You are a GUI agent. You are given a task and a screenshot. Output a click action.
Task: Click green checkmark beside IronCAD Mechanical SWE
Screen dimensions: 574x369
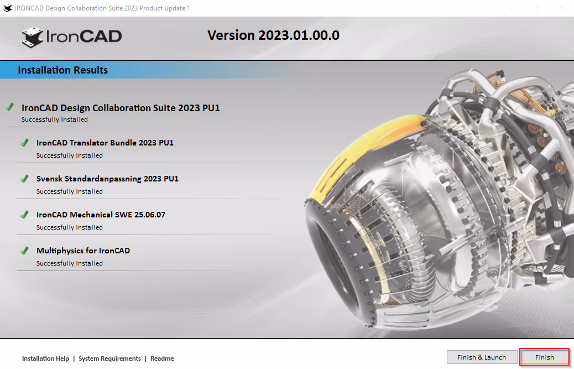pos(24,214)
